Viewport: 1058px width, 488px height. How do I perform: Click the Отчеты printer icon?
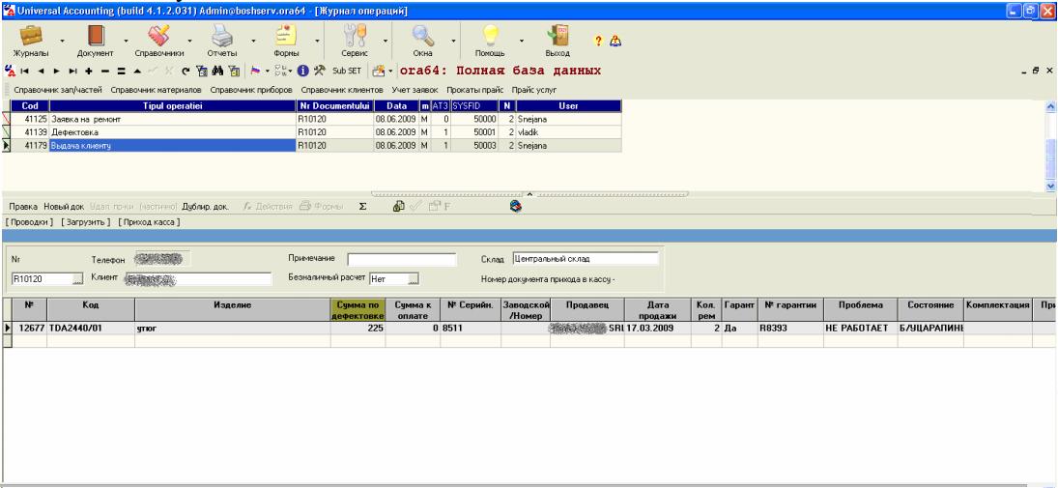point(222,36)
